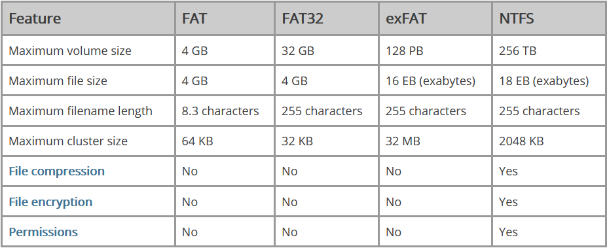The height and width of the screenshot is (248, 607).
Task: Click the 2048 KB cluster size cell
Action: pos(521,141)
